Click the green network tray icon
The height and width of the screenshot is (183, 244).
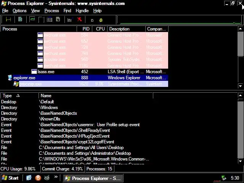tap(224, 178)
